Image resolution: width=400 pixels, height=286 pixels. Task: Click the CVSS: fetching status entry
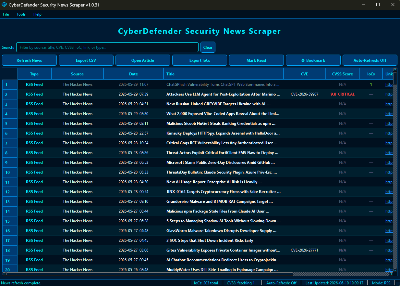click(242, 283)
